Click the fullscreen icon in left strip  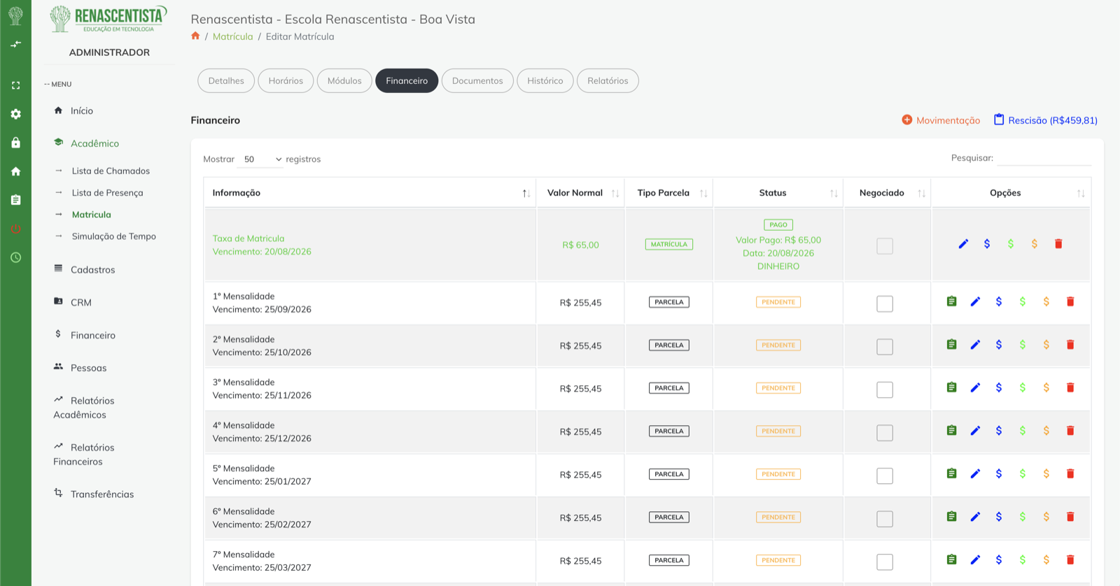15,85
